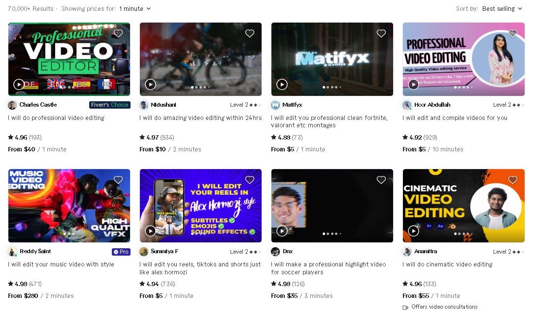Open Cinematic Video Editing thumbnail
The height and width of the screenshot is (322, 533).
click(464, 205)
